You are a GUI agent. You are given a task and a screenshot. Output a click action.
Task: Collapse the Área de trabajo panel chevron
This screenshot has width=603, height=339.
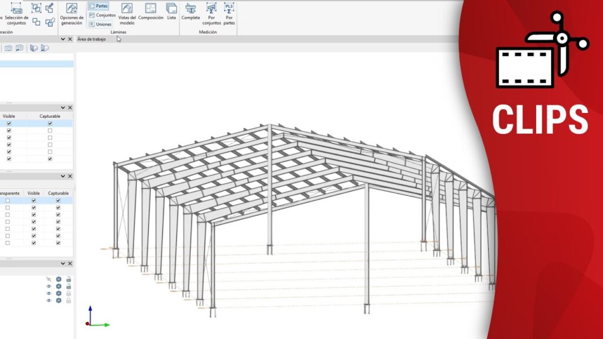click(63, 39)
